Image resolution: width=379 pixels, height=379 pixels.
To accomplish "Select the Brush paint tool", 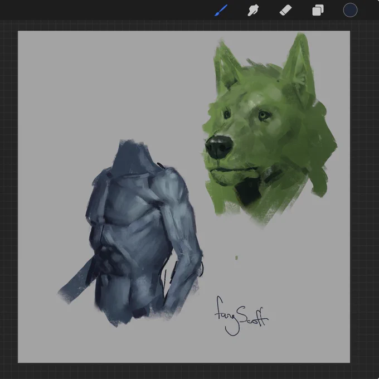I will coord(221,11).
